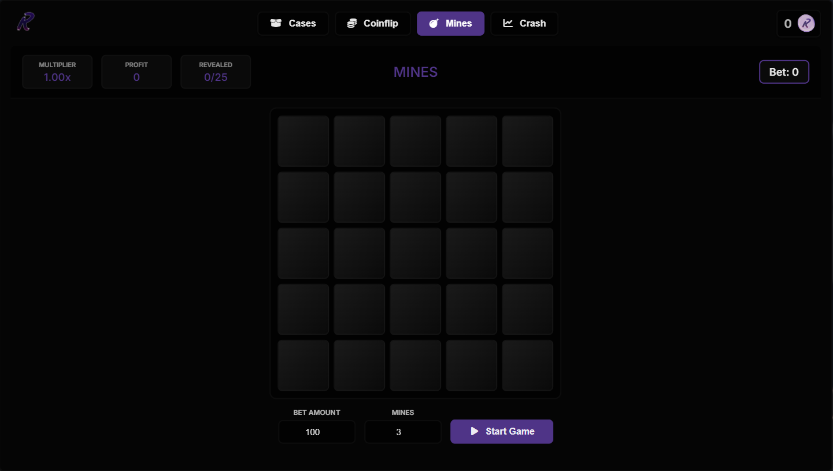Switch to the Coinflip tab
The height and width of the screenshot is (471, 833).
tap(373, 24)
